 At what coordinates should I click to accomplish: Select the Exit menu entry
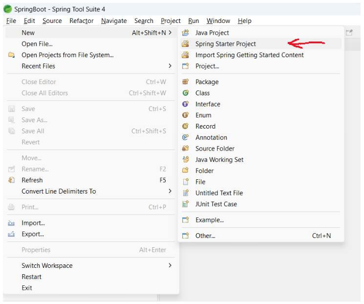(27, 288)
